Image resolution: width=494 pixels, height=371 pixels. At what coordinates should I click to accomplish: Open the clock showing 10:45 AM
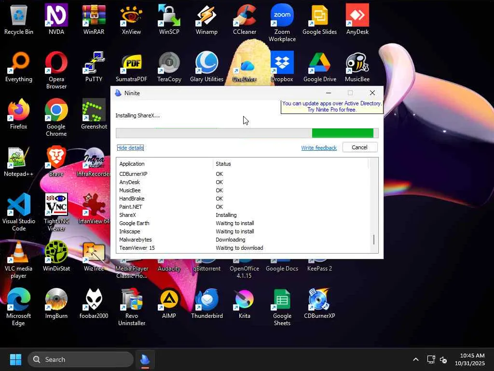pos(470,359)
